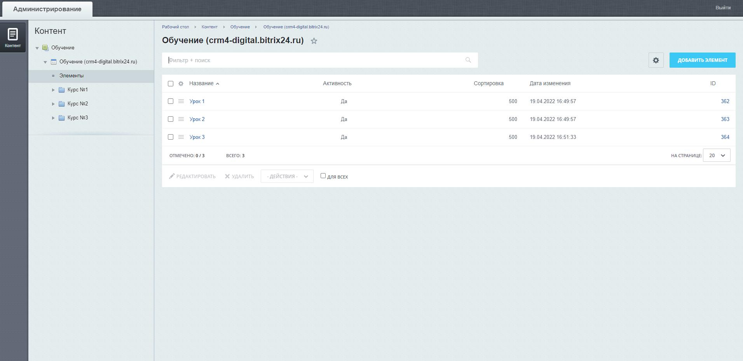Click the Контент sidebar document icon
The image size is (743, 361).
coord(13,35)
